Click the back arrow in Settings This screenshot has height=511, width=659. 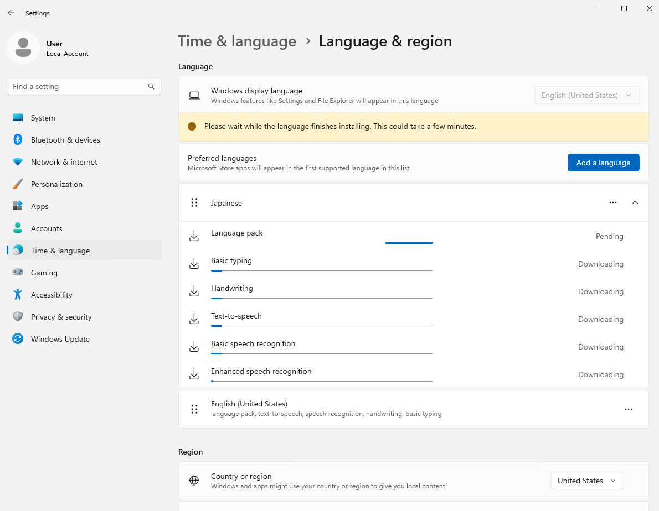pos(11,13)
